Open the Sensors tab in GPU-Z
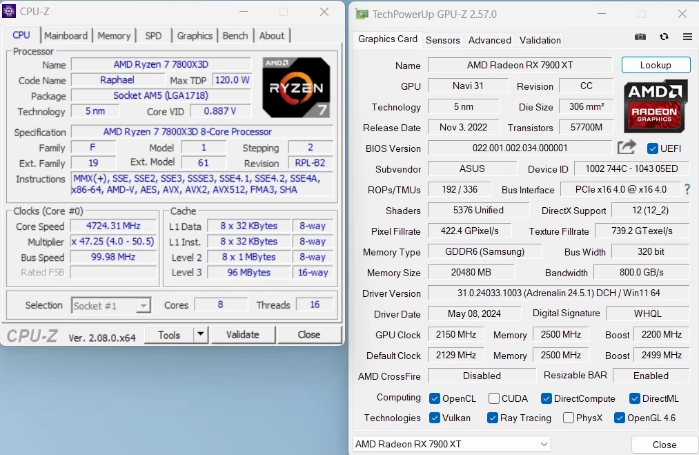Viewport: 699px width, 455px height. (443, 40)
